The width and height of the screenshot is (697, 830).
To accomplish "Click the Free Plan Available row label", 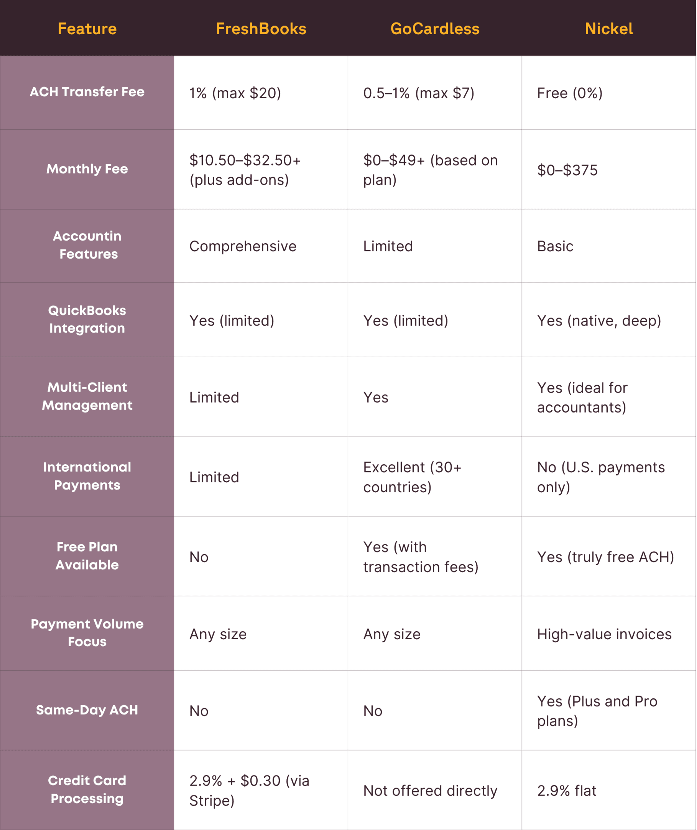I will pos(87,556).
